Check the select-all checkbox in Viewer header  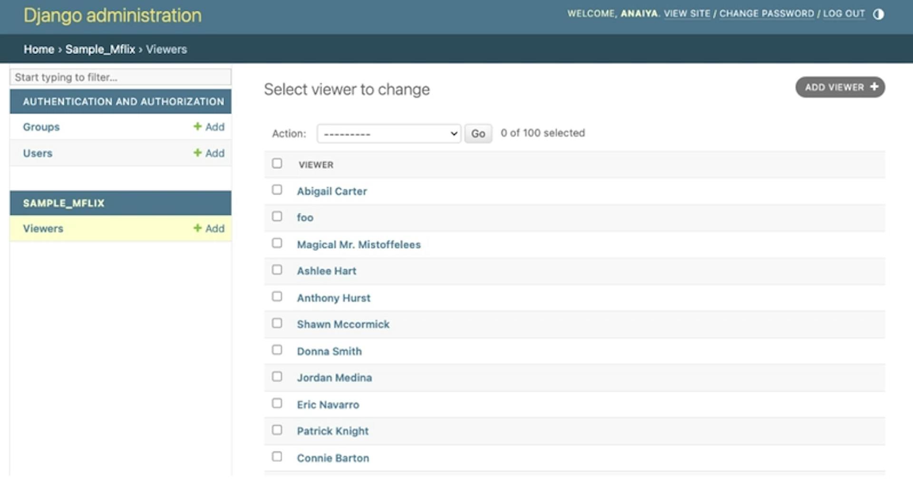[277, 163]
